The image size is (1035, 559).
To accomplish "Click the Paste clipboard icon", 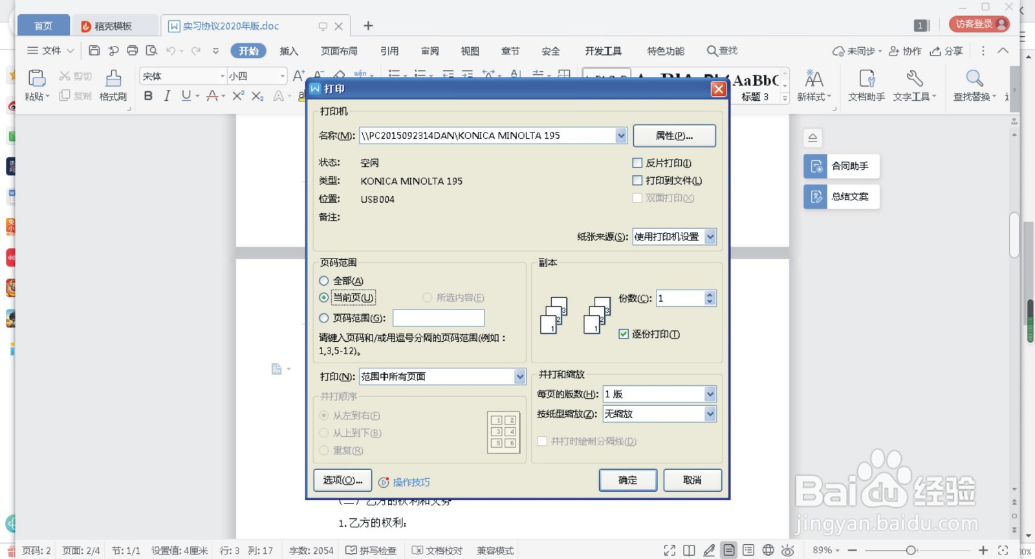I will point(37,78).
